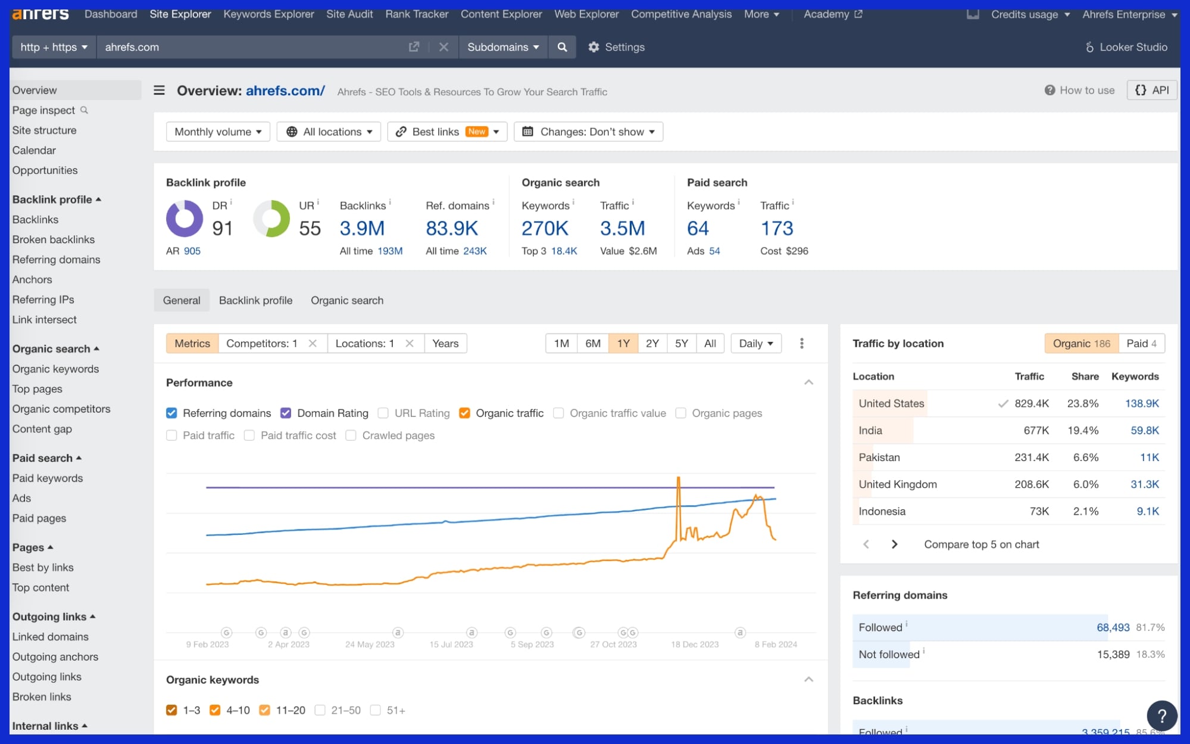Click the Backlinks info icon
Image resolution: width=1190 pixels, height=744 pixels.
(x=390, y=203)
